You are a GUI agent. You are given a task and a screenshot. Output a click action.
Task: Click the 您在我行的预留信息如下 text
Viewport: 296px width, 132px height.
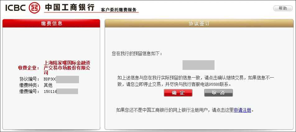(x=137, y=54)
